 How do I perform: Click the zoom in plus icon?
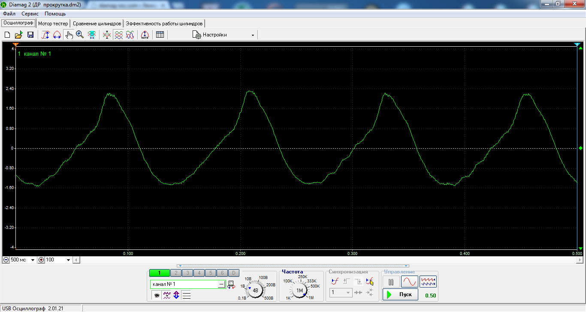[42, 260]
